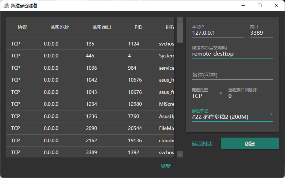Expand the penetration node selection dropdown
285x178 pixels.
click(232, 117)
